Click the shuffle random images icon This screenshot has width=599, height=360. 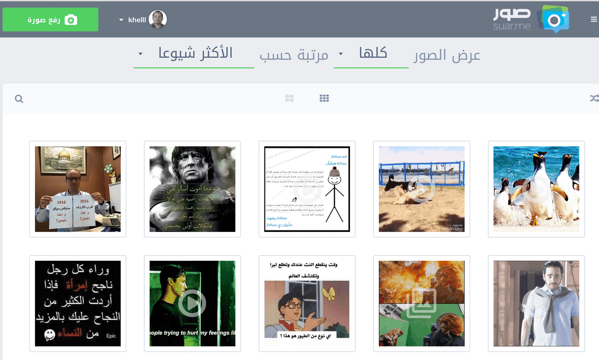click(594, 98)
